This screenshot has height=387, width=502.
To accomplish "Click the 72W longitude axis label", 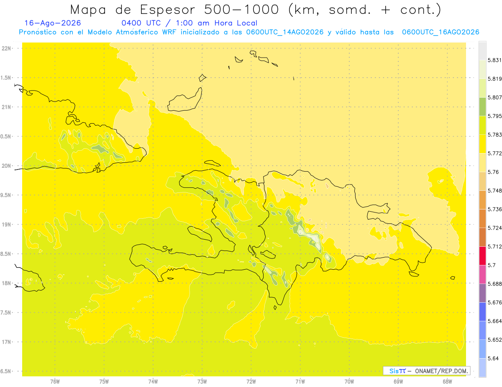I will [x=251, y=382].
